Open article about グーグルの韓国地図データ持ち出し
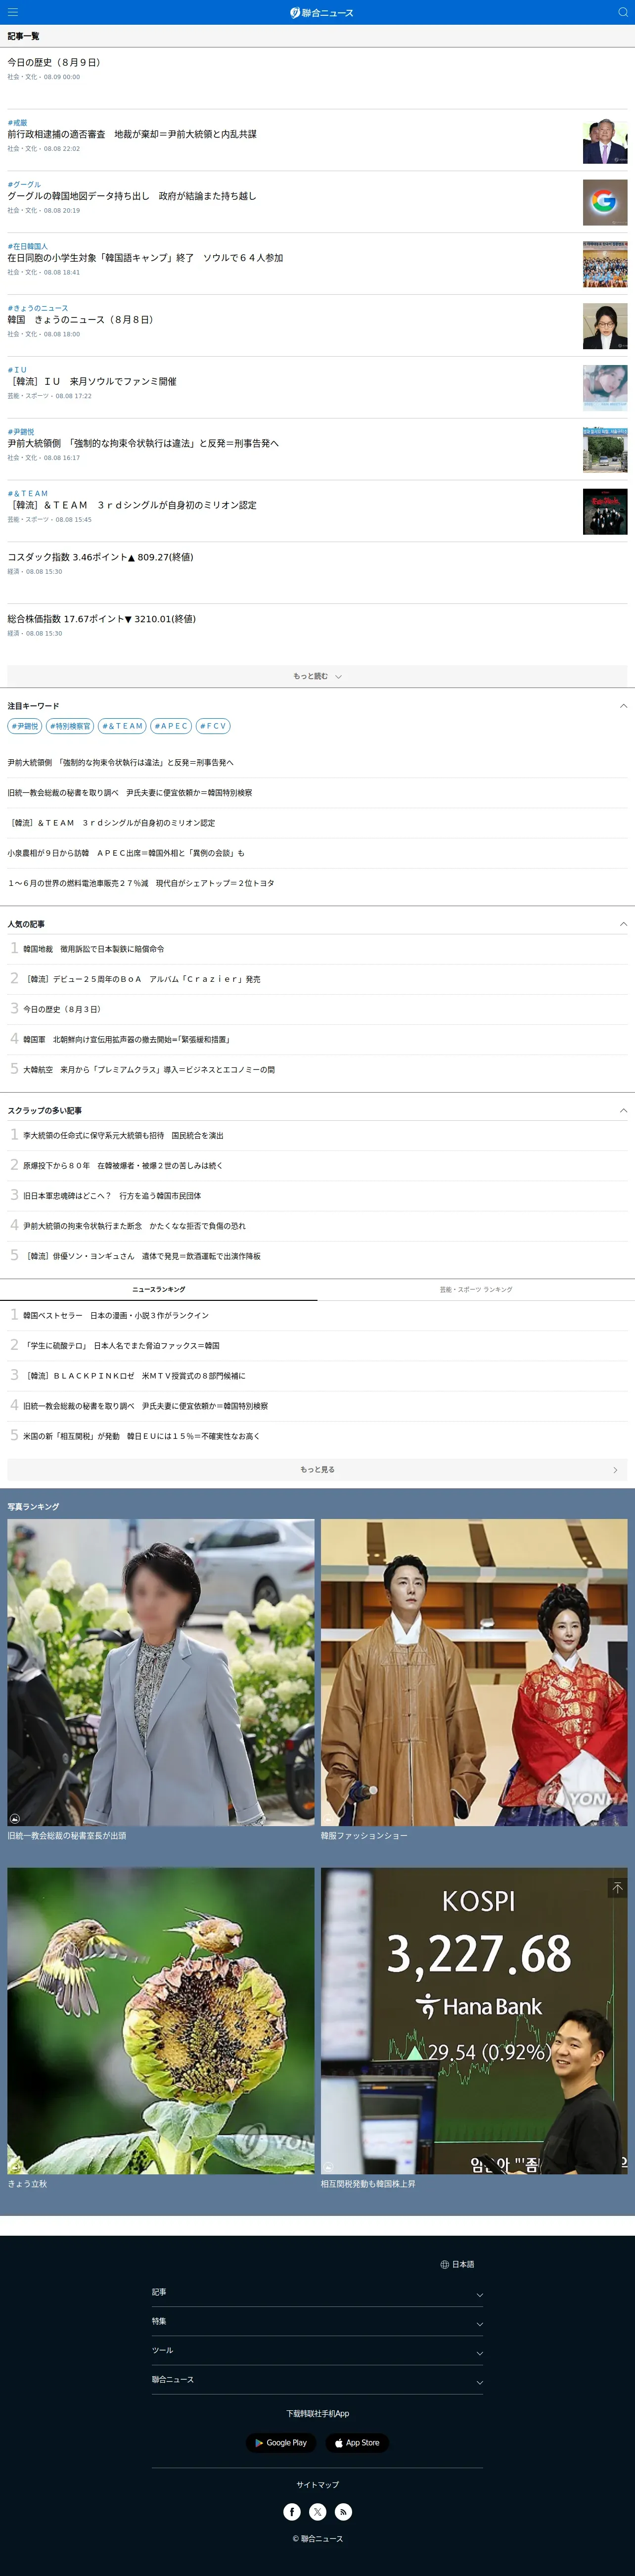The image size is (635, 2576). coord(132,196)
